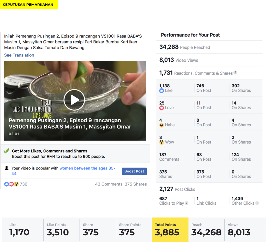The height and width of the screenshot is (244, 268).
Task: Click the 736 reactions count under post
Action: (24, 184)
